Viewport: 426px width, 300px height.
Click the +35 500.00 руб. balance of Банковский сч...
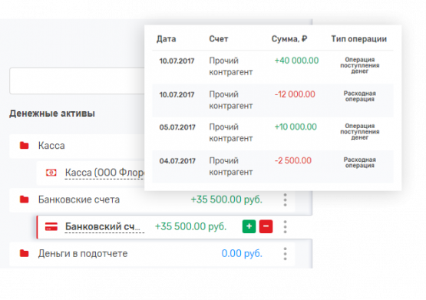pyautogui.click(x=190, y=226)
